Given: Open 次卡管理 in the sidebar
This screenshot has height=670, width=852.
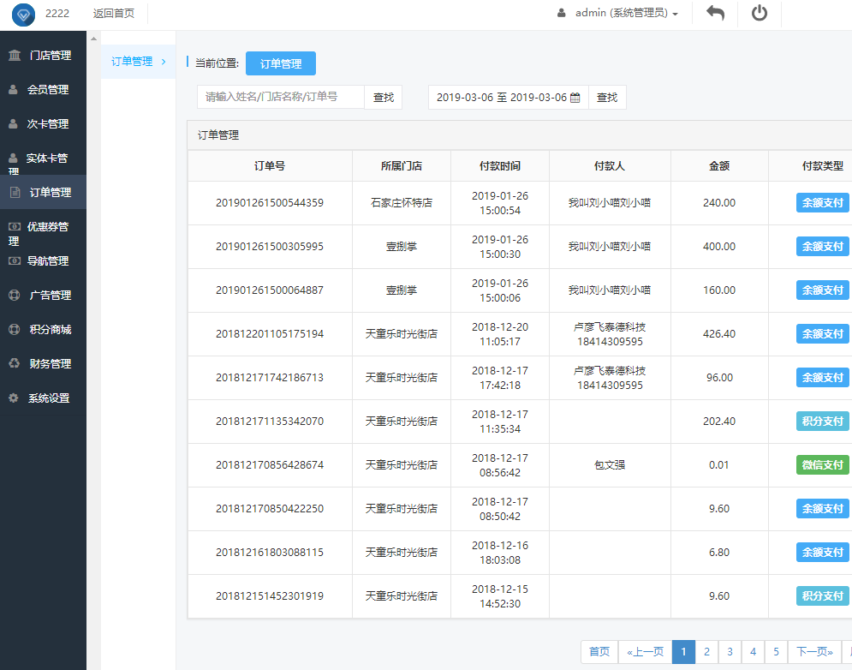Looking at the screenshot, I should click(x=43, y=124).
